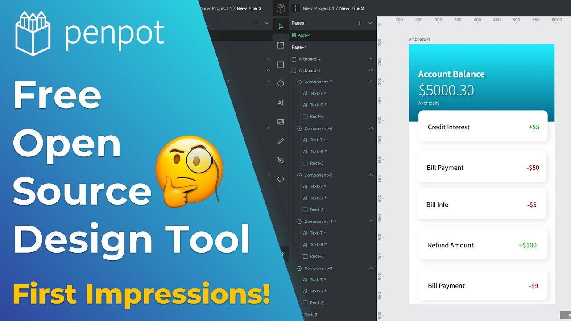Collapse the Artboard-1 layer
Screen dimensions: 571x321
point(371,70)
